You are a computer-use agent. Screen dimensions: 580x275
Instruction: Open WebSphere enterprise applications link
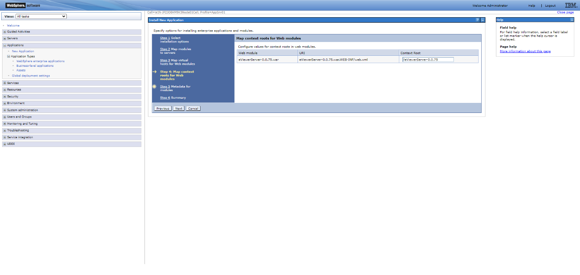pos(40,61)
